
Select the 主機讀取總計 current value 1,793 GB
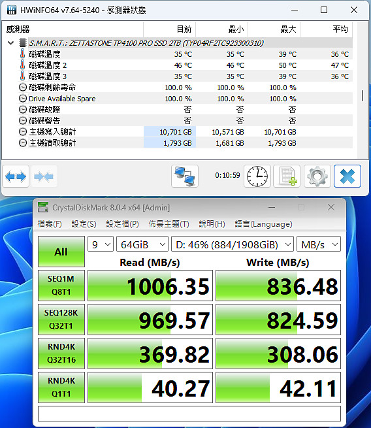tap(177, 143)
